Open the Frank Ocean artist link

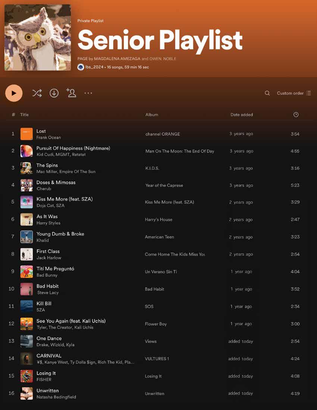(48, 138)
